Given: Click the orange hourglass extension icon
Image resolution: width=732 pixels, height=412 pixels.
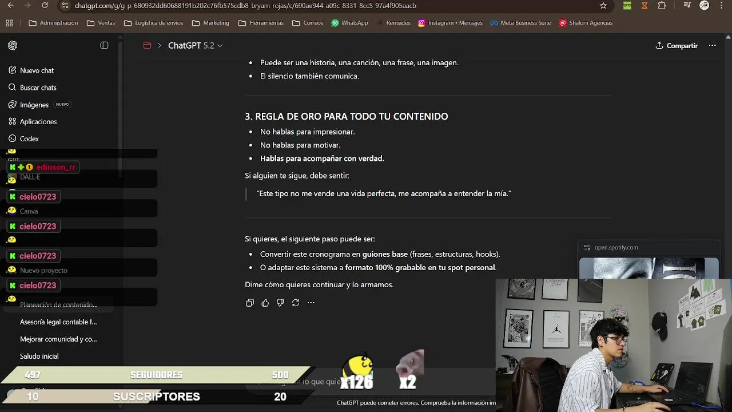Looking at the screenshot, I should click(x=645, y=5).
